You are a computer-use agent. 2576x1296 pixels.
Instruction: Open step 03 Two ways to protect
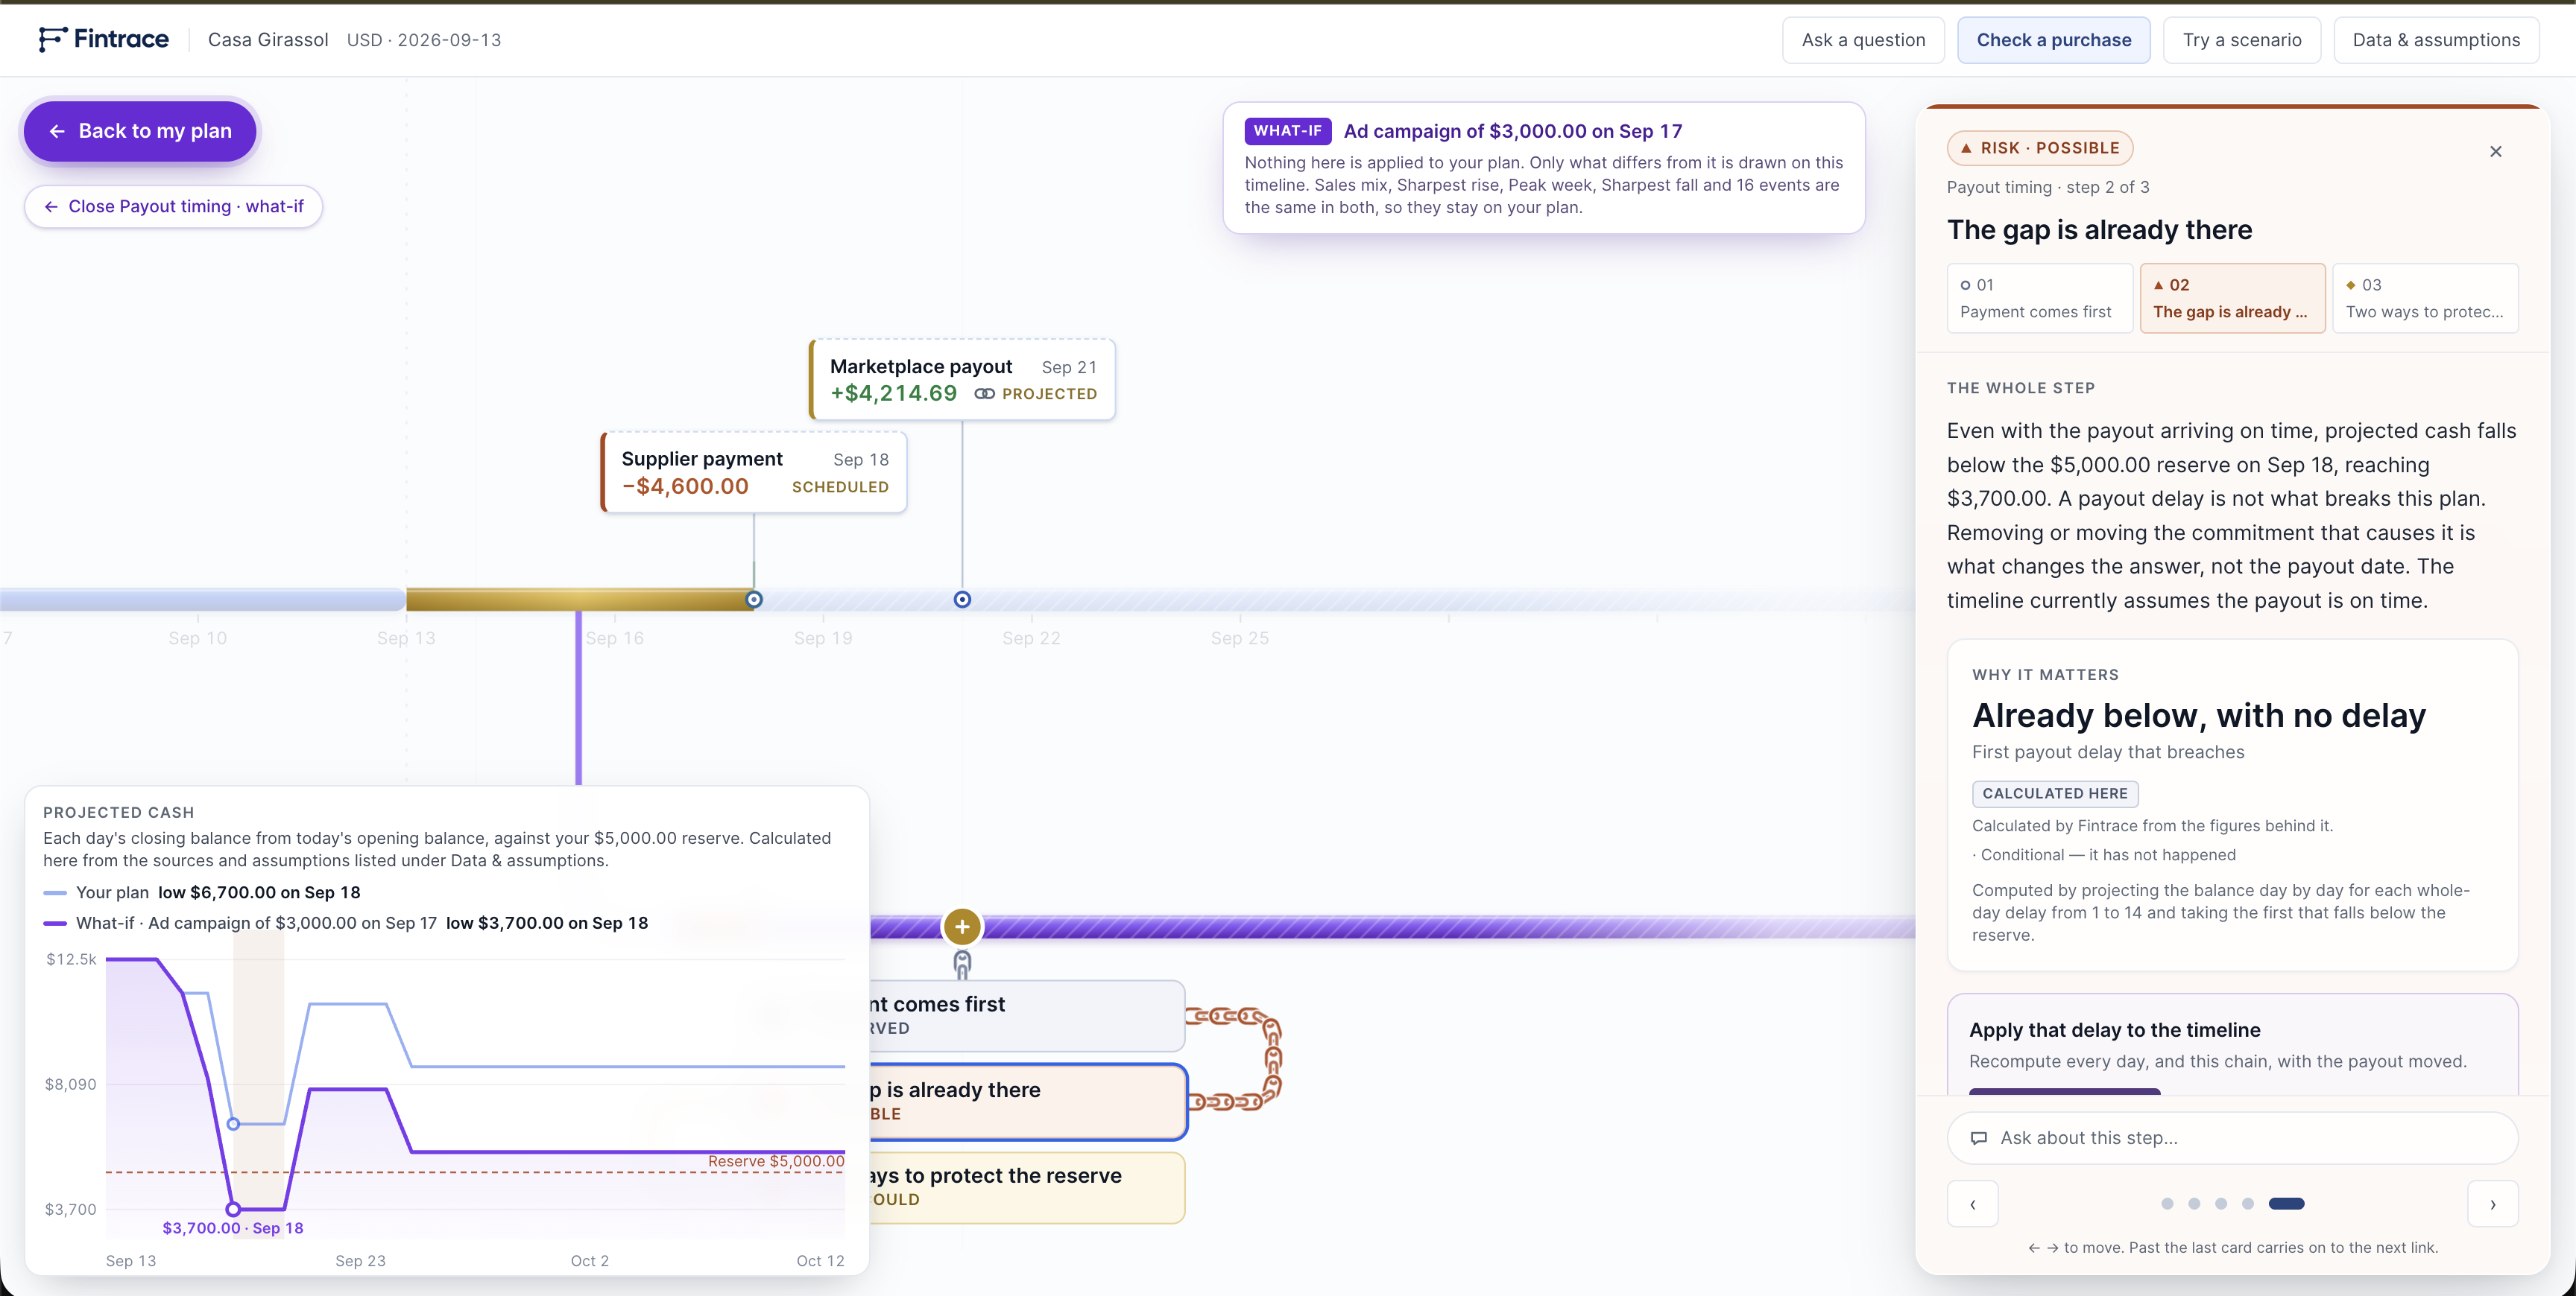(2425, 298)
